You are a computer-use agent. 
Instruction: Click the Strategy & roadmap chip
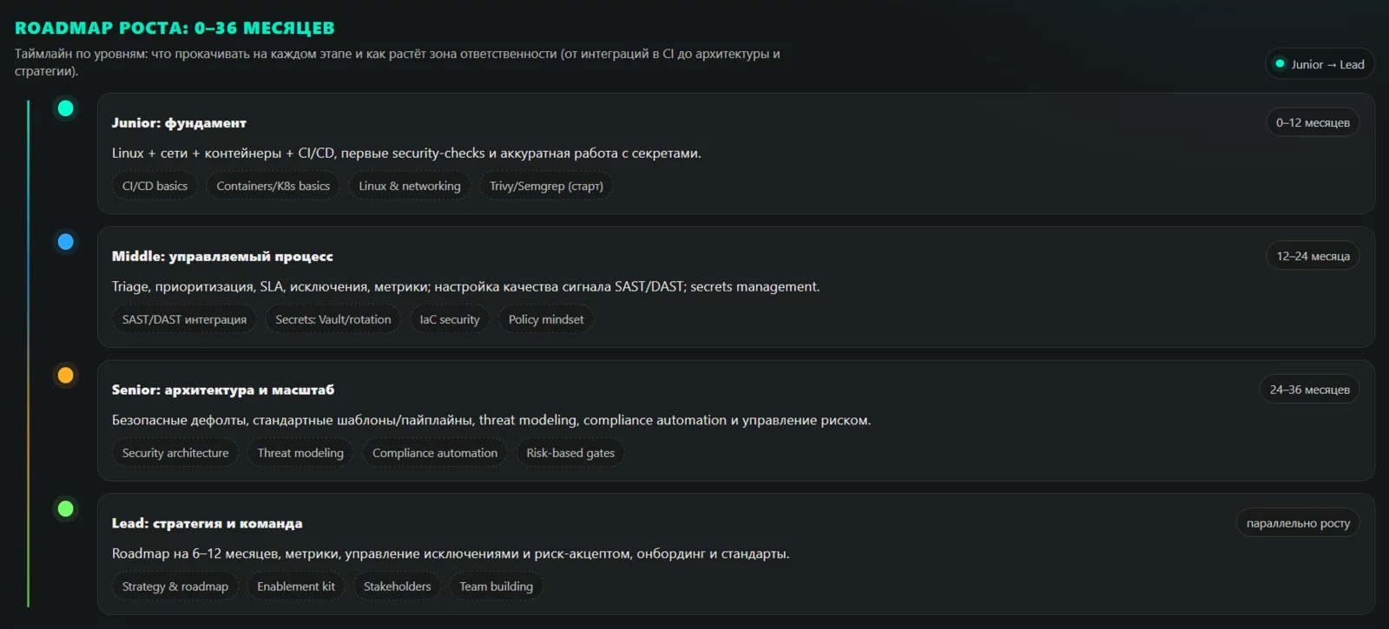click(x=175, y=586)
